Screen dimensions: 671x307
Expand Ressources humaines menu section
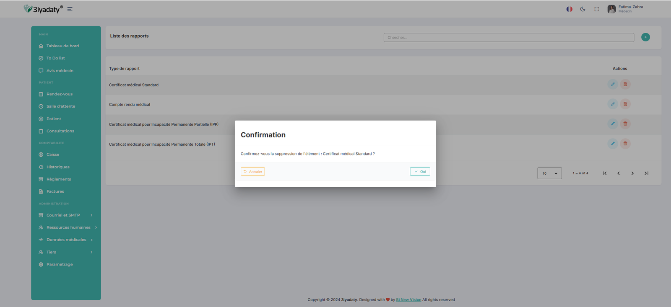pos(68,227)
